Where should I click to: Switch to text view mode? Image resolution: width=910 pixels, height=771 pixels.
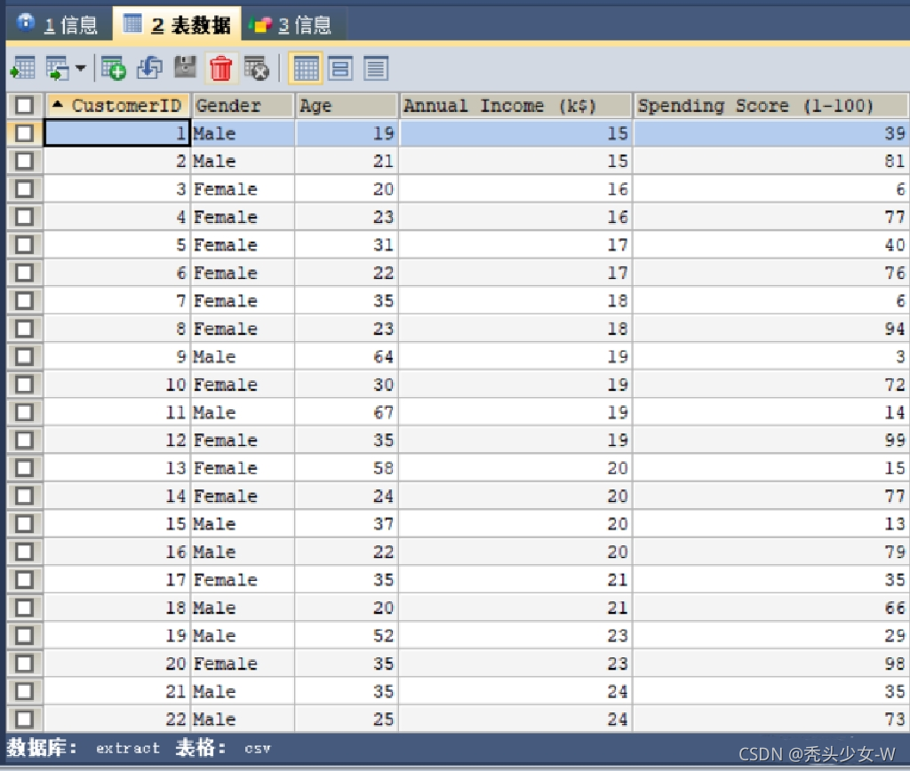[376, 68]
